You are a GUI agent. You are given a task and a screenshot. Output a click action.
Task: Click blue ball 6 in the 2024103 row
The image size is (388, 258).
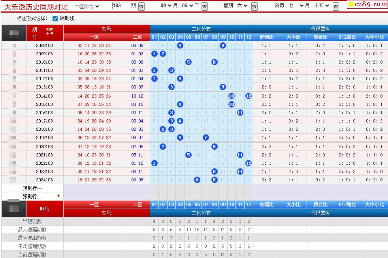coord(197,180)
